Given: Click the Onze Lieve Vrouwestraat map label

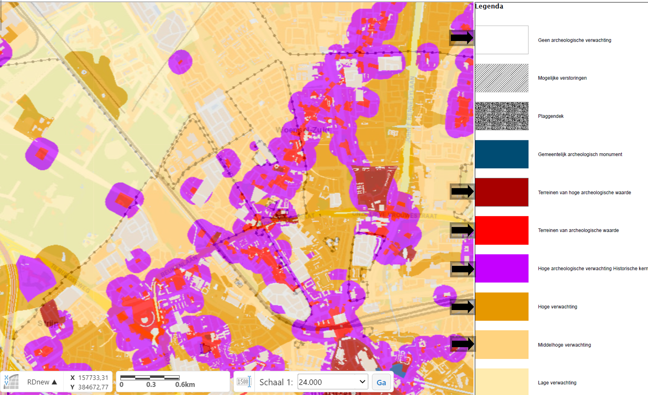Looking at the screenshot, I should (394, 215).
